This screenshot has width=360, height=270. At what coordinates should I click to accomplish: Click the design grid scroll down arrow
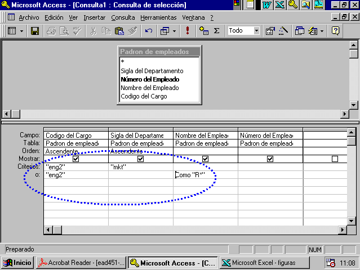[x=352, y=221]
